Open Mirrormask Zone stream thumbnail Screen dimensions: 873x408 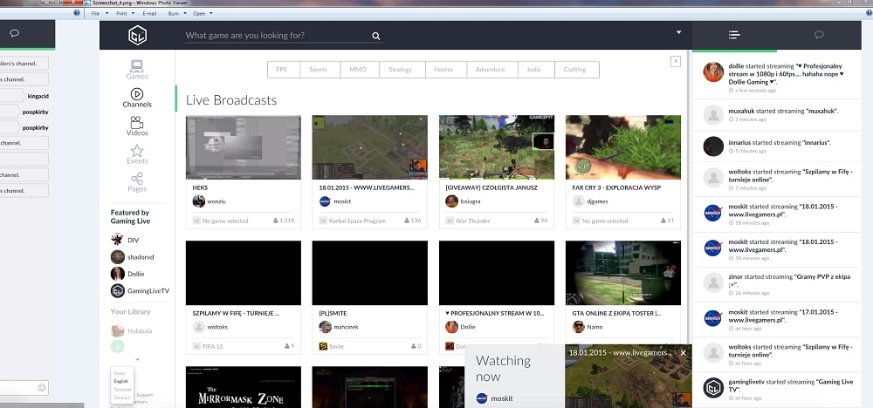(x=244, y=387)
